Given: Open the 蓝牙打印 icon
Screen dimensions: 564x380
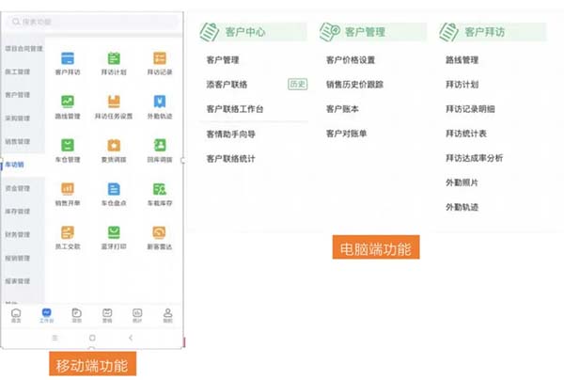Looking at the screenshot, I should [x=113, y=231].
